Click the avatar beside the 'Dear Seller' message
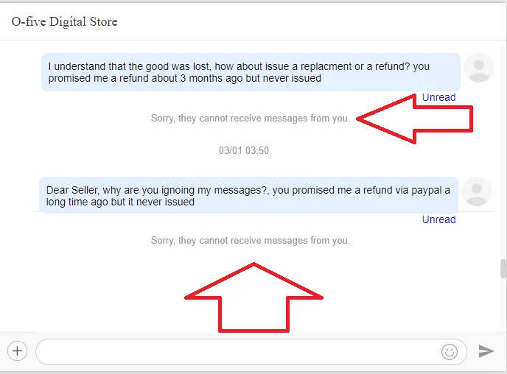Image resolution: width=507 pixels, height=374 pixels. tap(478, 191)
